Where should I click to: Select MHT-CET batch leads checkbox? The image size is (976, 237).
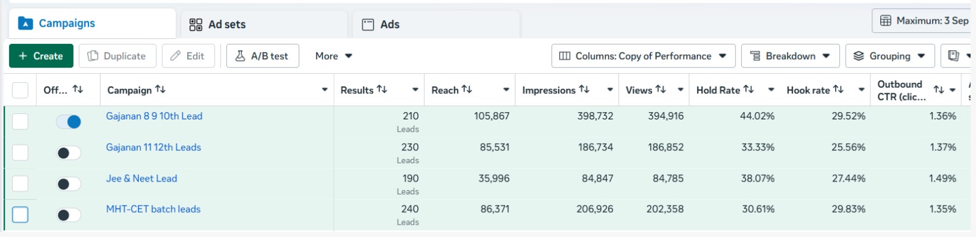point(20,214)
